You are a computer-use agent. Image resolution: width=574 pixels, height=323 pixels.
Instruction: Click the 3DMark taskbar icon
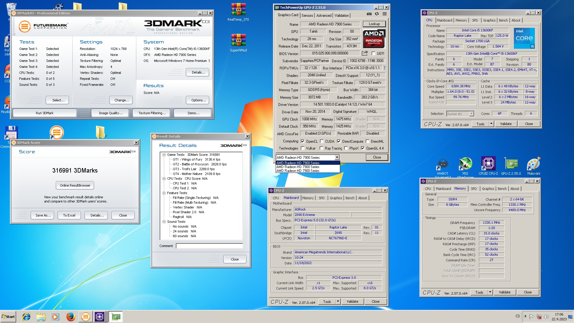pos(86,316)
